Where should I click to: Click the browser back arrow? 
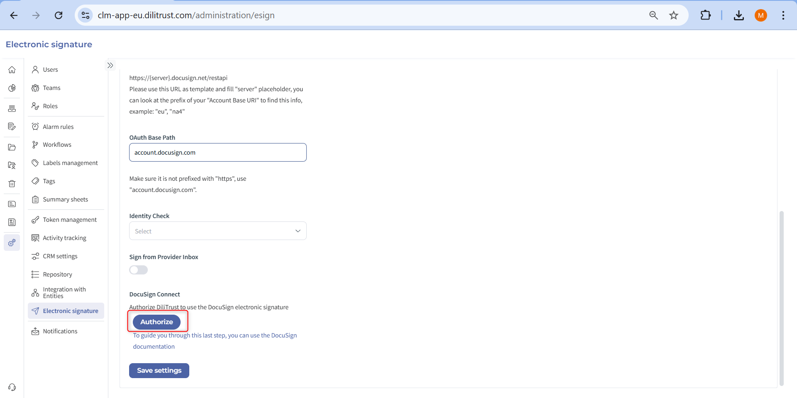[14, 15]
